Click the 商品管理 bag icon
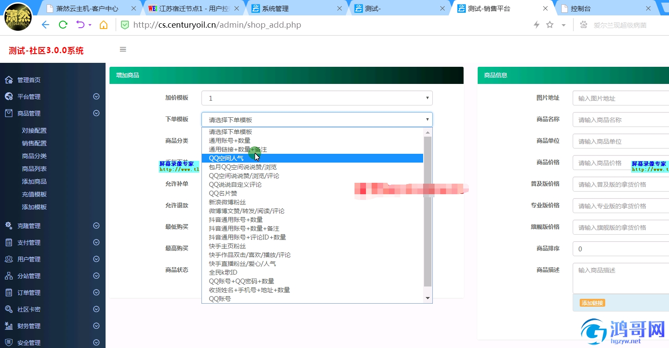669x348 pixels. (9, 113)
